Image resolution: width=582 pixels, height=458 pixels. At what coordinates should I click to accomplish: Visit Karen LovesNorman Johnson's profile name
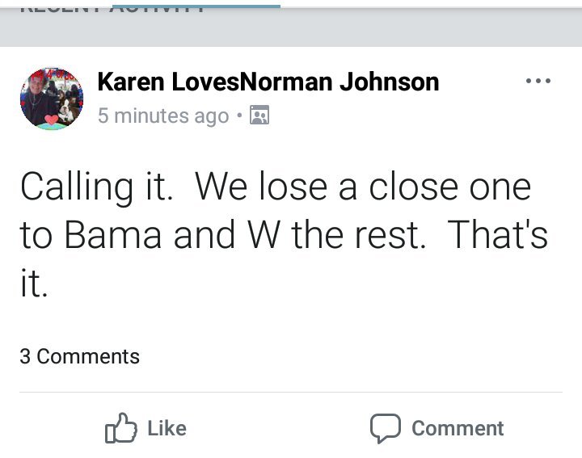[x=268, y=82]
